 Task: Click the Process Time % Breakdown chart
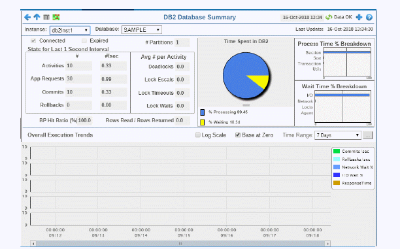pos(347,61)
